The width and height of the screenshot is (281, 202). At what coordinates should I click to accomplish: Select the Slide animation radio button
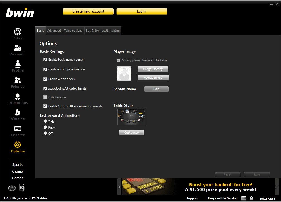pyautogui.click(x=45, y=121)
